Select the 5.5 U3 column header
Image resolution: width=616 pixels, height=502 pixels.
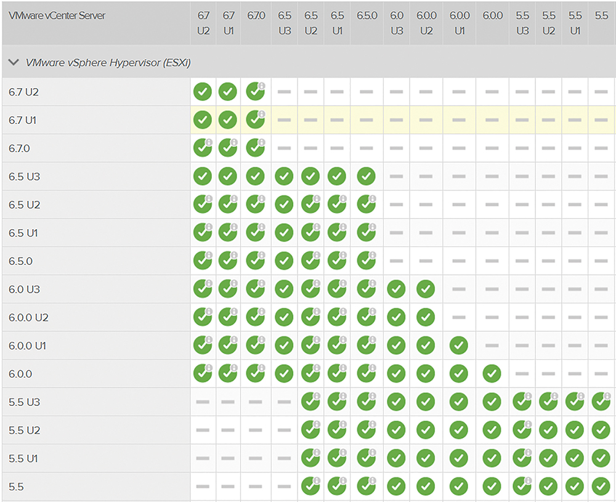pyautogui.click(x=522, y=23)
